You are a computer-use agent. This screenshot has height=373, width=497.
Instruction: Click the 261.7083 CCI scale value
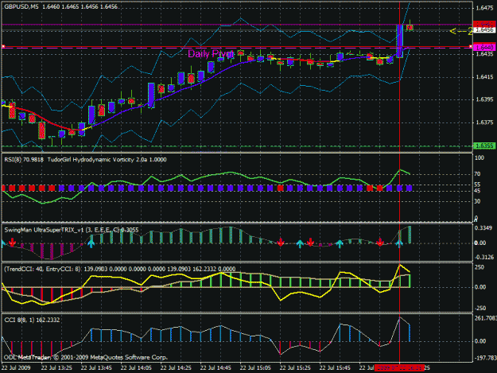[485, 318]
